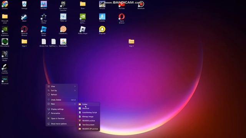
Task: Select the TMAC v6 maze icon
Action: pos(63,18)
